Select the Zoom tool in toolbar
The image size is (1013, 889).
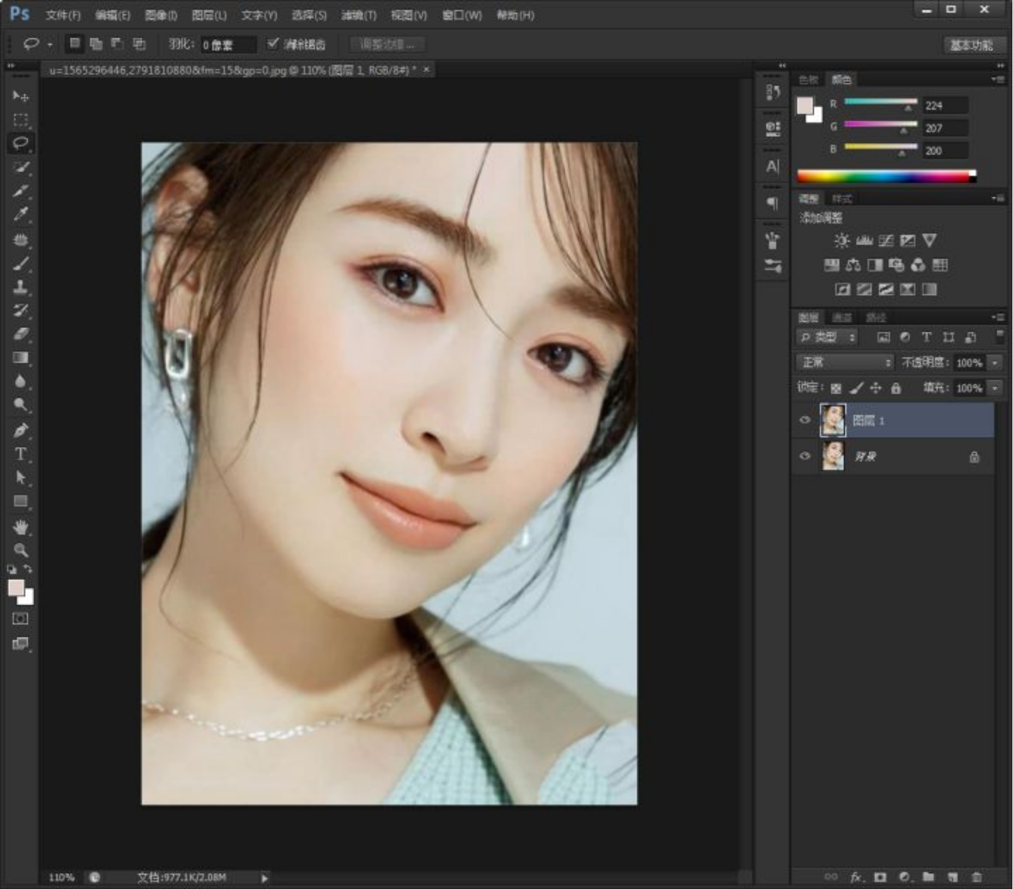point(20,550)
